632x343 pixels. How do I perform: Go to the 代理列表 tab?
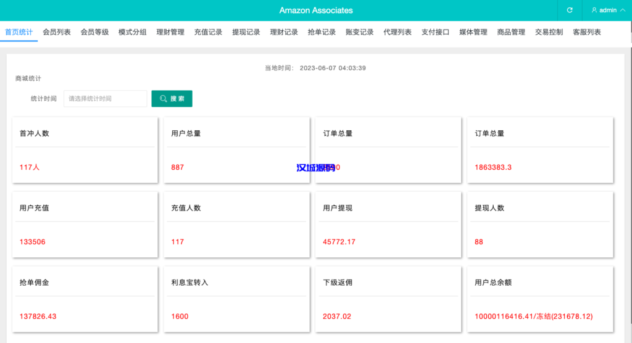point(398,32)
